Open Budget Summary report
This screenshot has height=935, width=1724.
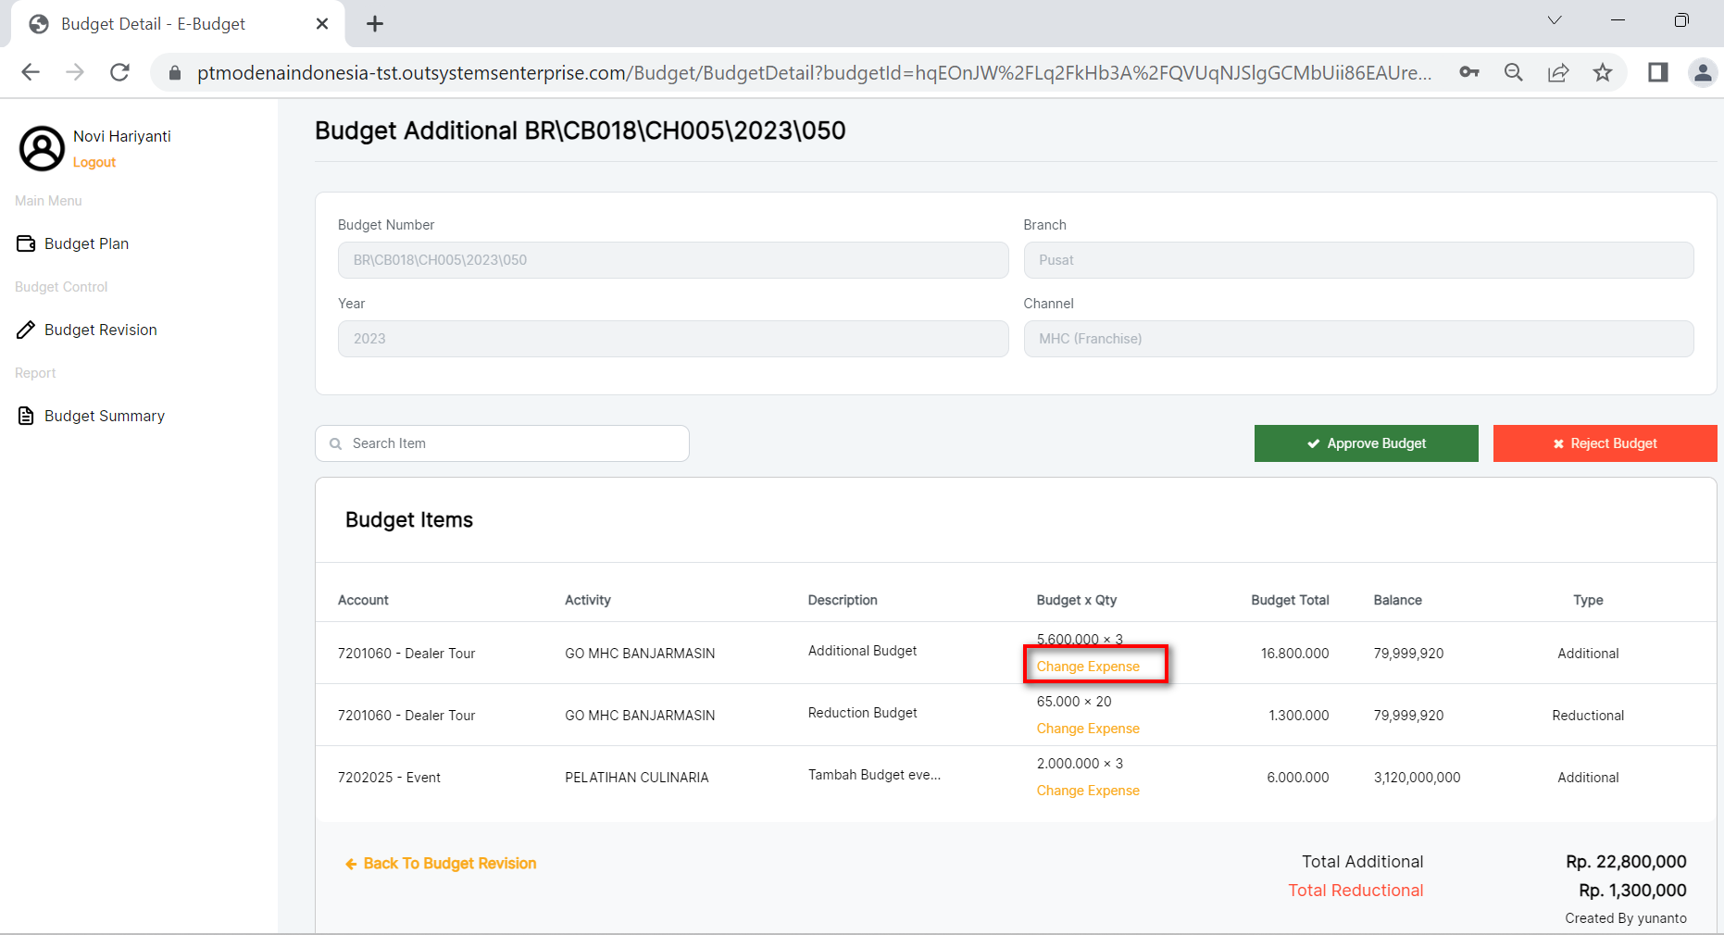pyautogui.click(x=104, y=416)
